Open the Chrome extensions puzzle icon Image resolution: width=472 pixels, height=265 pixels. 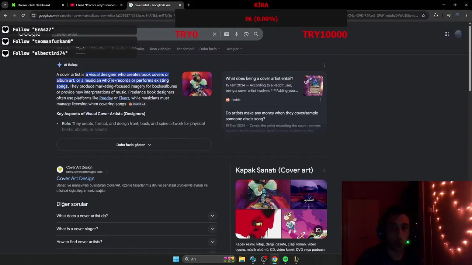(436, 15)
